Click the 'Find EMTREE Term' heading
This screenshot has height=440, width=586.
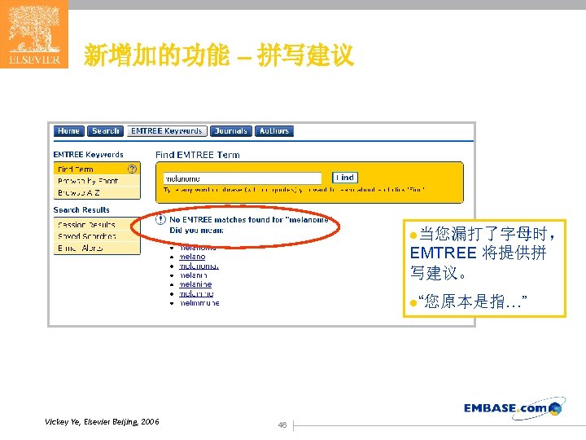tap(197, 155)
